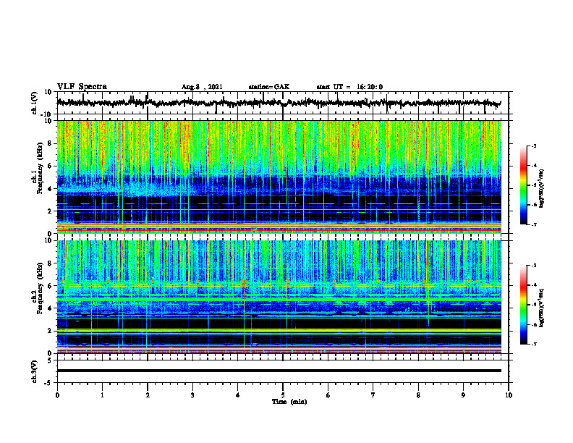Viewport: 573px width, 443px height.
Task: Click the time axis tick label 9
Action: (x=463, y=395)
